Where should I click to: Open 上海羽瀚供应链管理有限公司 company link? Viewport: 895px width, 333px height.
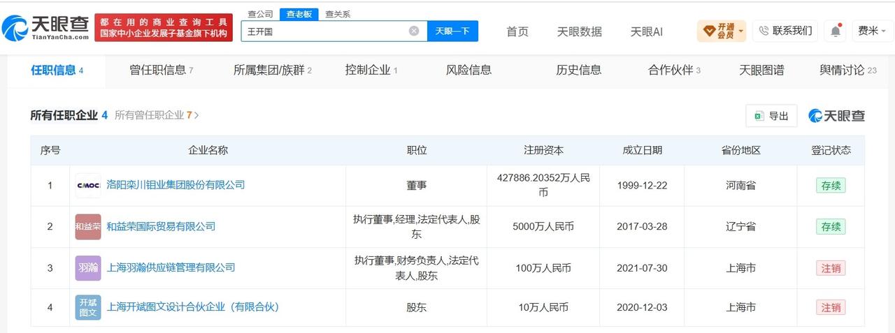tap(171, 267)
